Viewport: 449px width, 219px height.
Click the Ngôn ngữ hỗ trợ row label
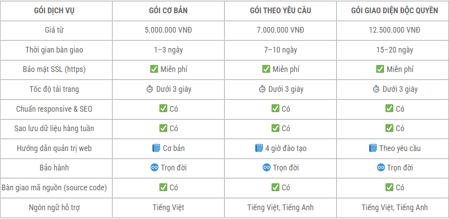[54, 207]
